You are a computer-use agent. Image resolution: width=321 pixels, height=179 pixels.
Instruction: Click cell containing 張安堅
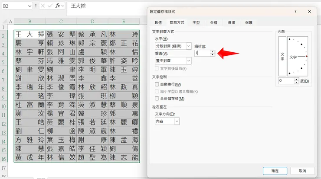click(61, 35)
